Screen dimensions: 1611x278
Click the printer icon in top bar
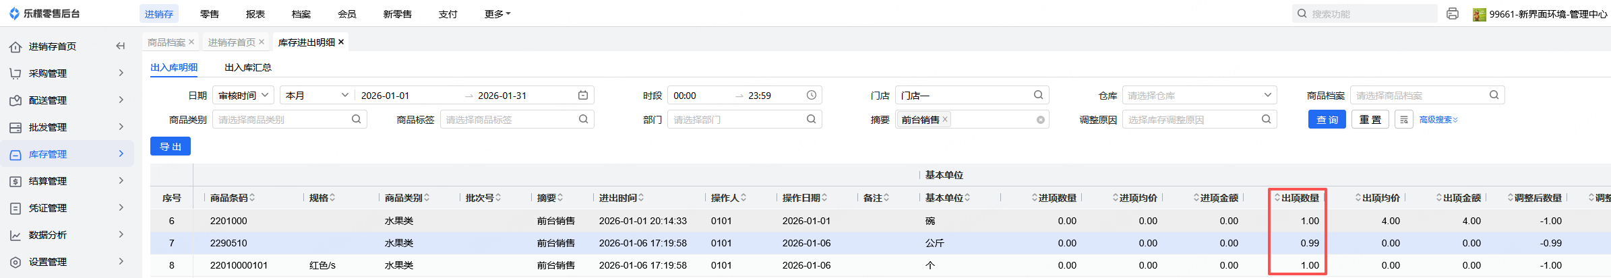pos(1453,13)
